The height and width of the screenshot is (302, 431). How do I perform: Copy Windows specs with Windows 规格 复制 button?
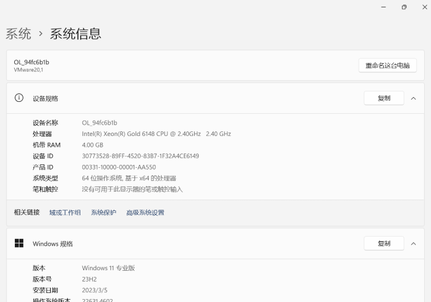tap(384, 243)
